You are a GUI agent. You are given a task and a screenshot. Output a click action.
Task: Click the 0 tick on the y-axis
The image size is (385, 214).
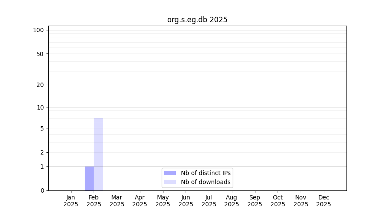coord(42,190)
